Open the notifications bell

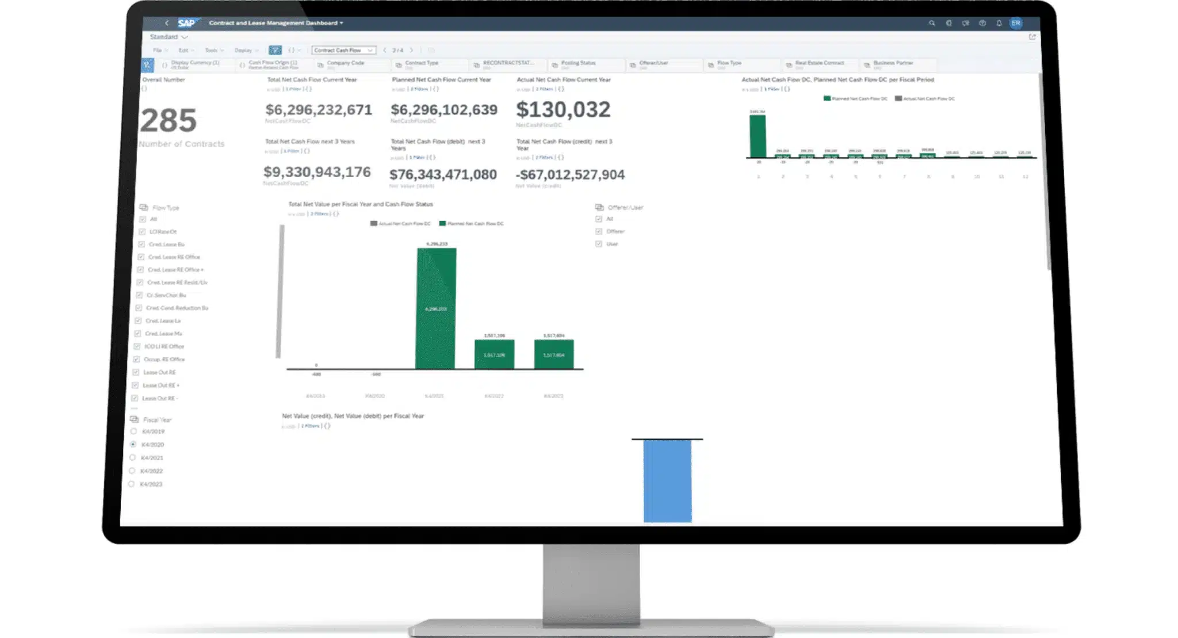[x=999, y=23]
